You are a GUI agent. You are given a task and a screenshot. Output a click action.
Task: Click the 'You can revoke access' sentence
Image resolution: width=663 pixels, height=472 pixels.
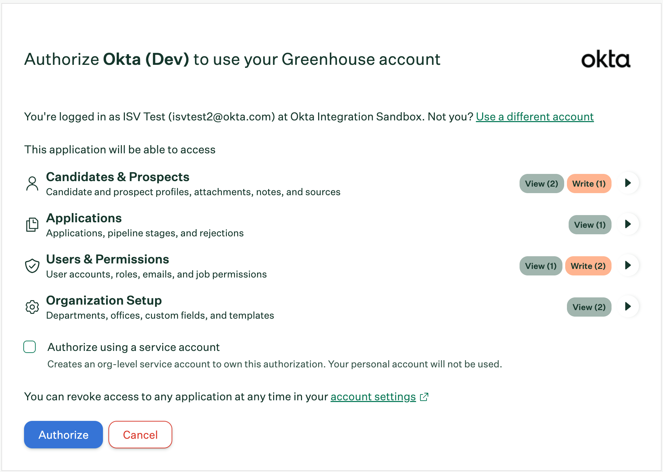176,397
